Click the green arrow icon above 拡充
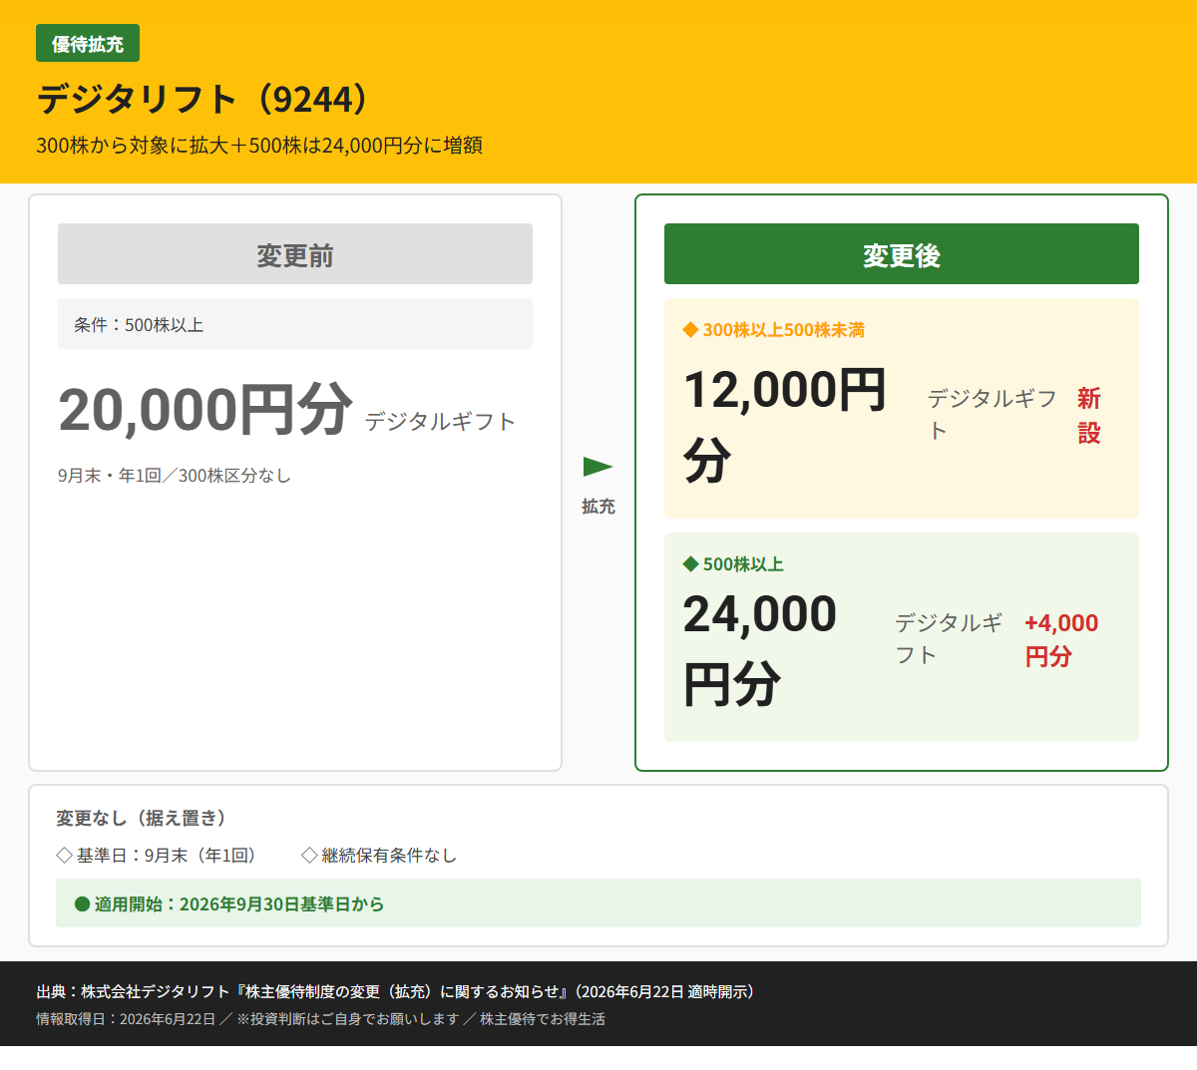This screenshot has width=1197, height=1070. point(598,466)
